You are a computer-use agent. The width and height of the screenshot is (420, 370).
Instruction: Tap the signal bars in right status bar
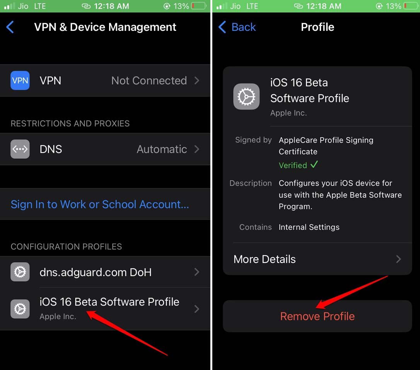(222, 6)
